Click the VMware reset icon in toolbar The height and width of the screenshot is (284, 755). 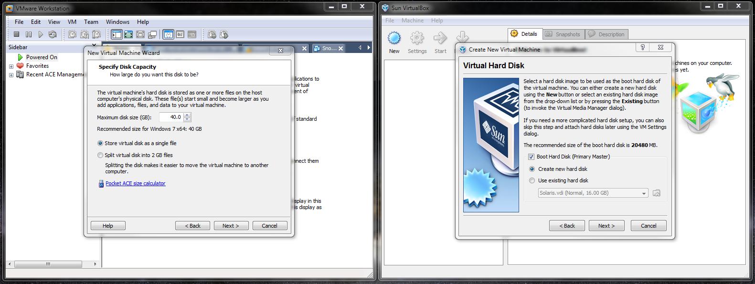(53, 34)
